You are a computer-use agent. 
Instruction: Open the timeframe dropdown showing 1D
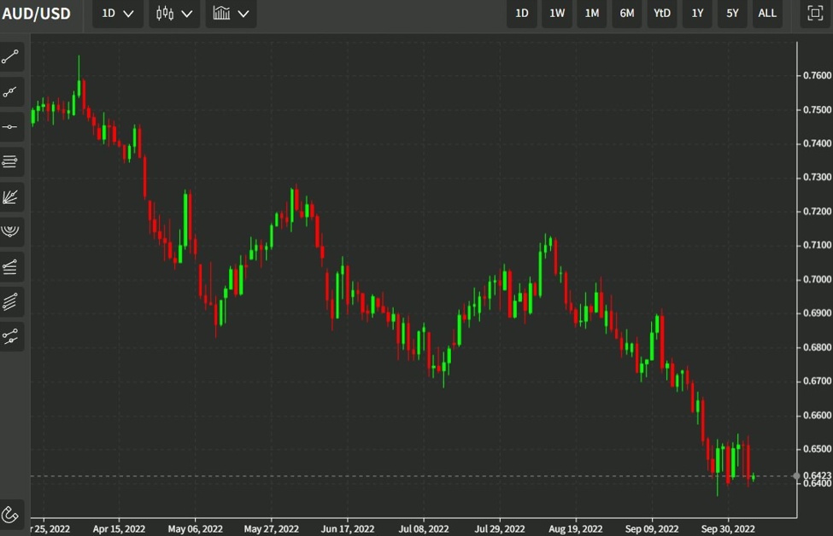click(x=116, y=14)
